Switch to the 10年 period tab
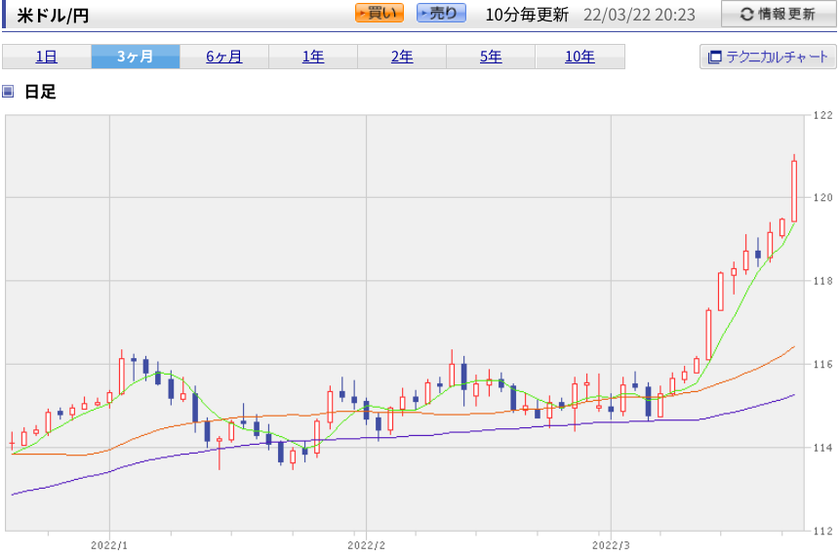The image size is (840, 557). 580,57
